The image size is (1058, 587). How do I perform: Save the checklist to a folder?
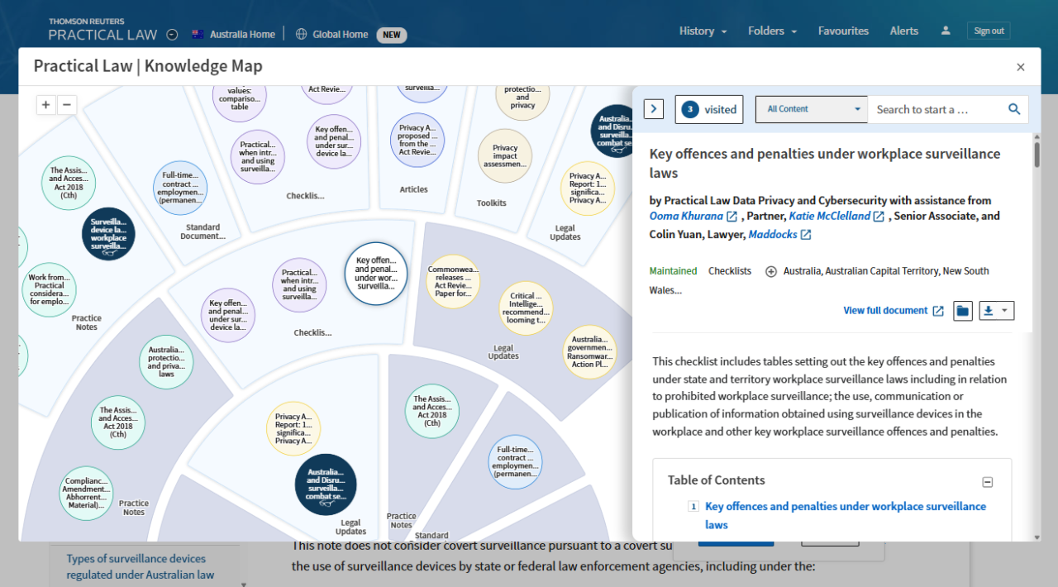[x=962, y=310]
